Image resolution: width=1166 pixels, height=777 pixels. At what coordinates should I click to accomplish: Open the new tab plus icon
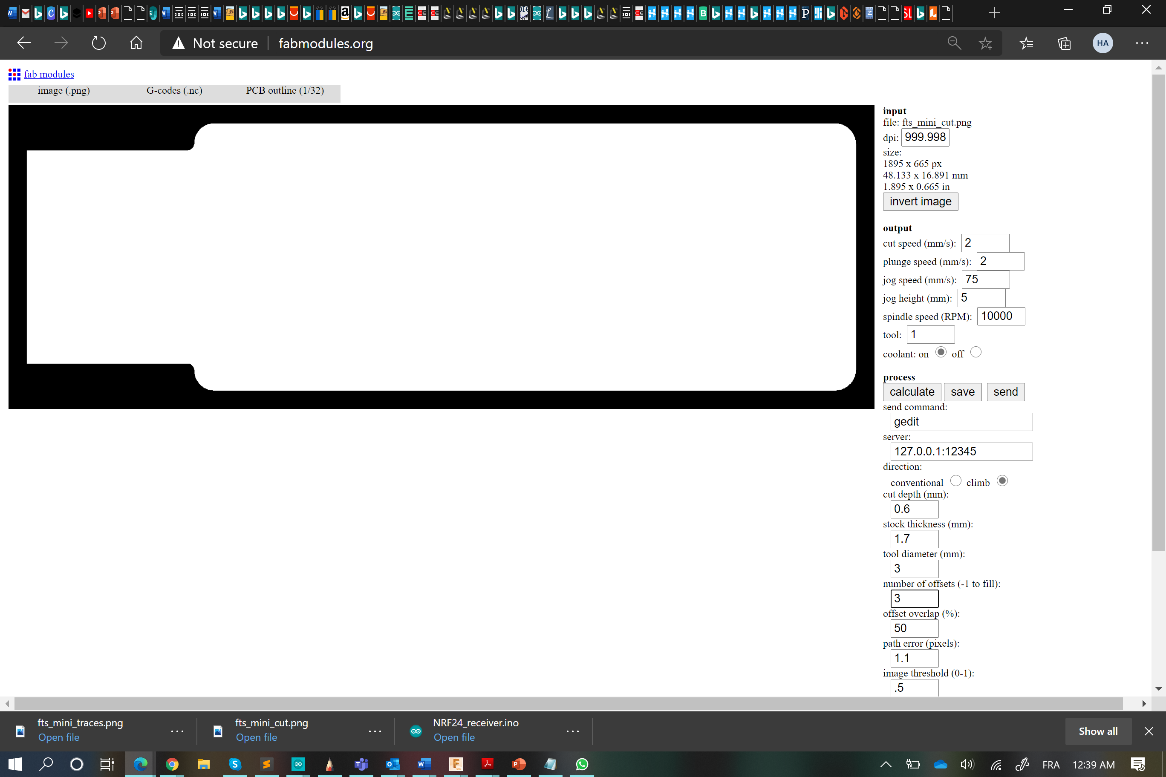993,13
